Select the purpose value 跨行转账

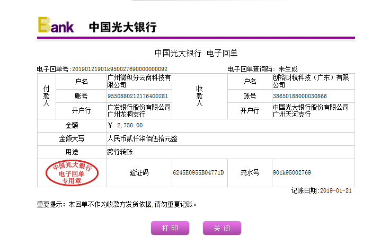pos(120,152)
